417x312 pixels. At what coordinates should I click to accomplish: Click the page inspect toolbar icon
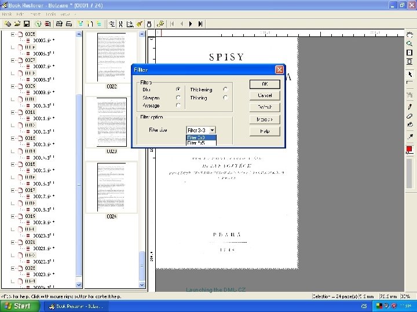pos(130,24)
